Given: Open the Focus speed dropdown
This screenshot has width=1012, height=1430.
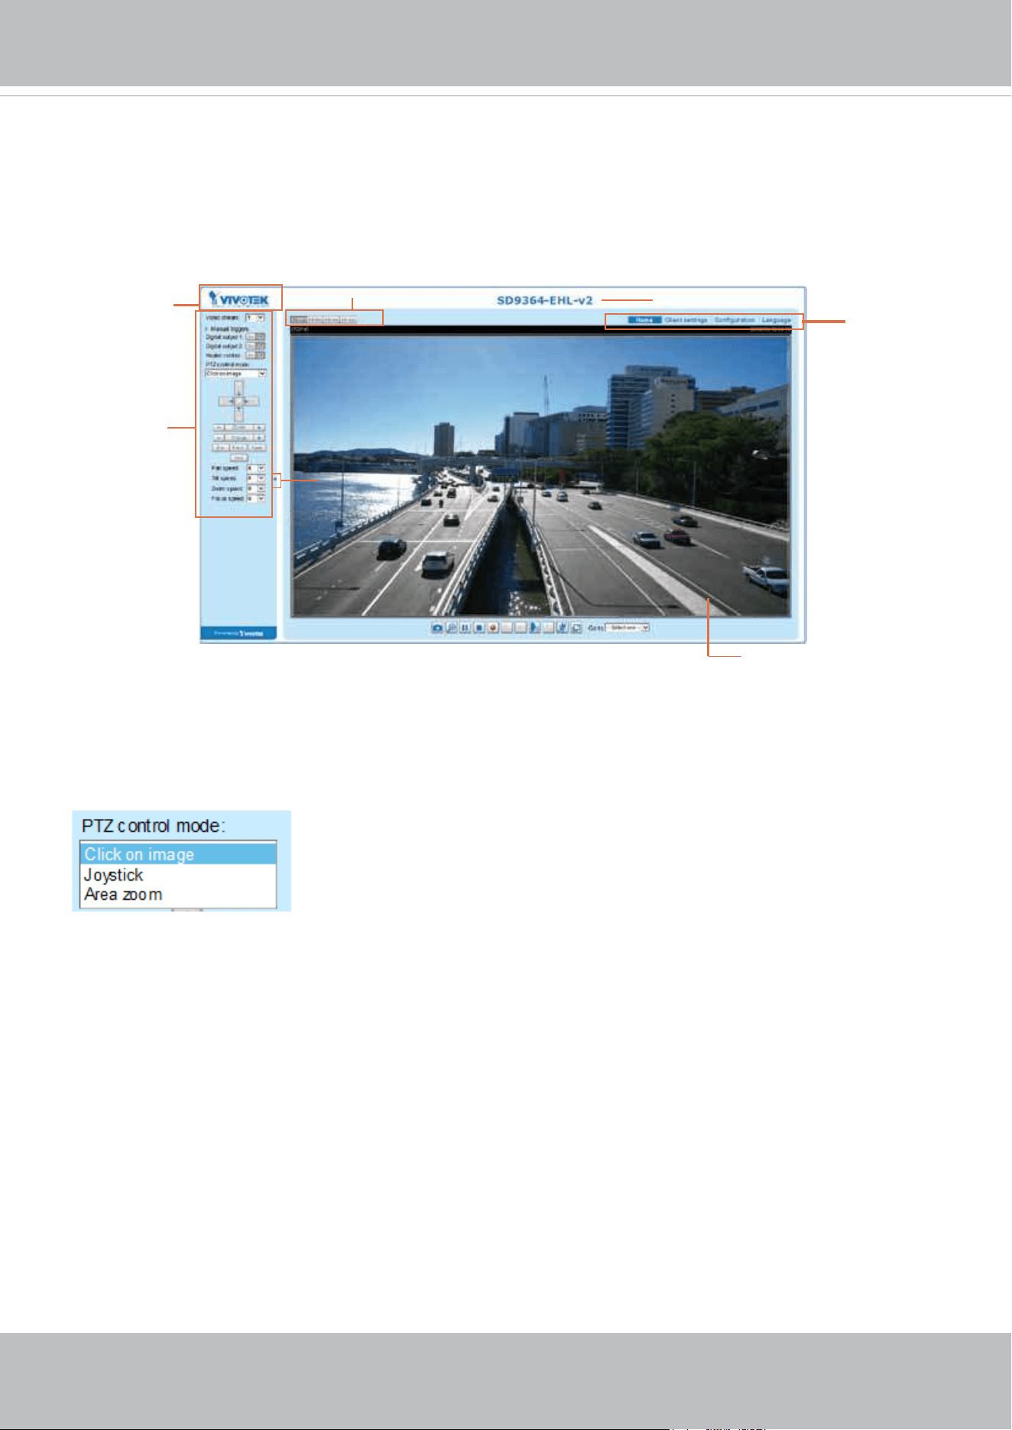Looking at the screenshot, I should (x=256, y=498).
